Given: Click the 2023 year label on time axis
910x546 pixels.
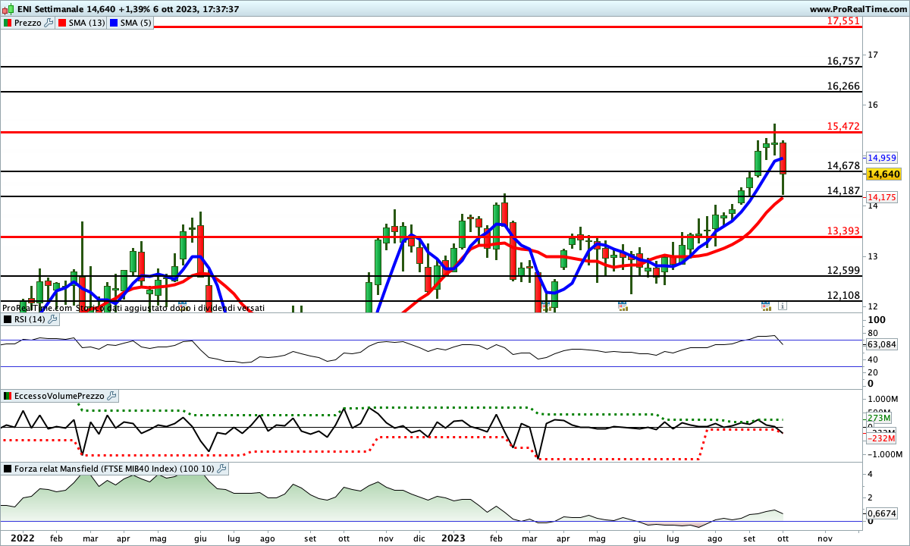Looking at the screenshot, I should (453, 538).
